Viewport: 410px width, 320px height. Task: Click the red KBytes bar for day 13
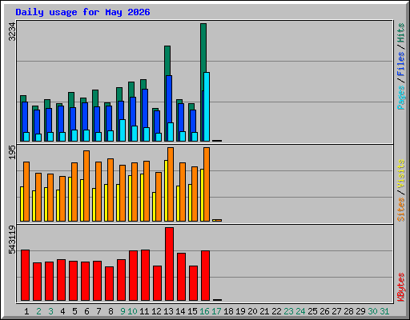[169, 264]
